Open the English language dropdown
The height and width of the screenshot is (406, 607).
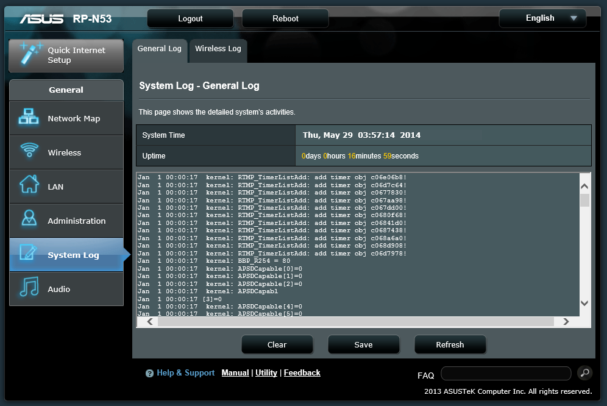click(542, 18)
